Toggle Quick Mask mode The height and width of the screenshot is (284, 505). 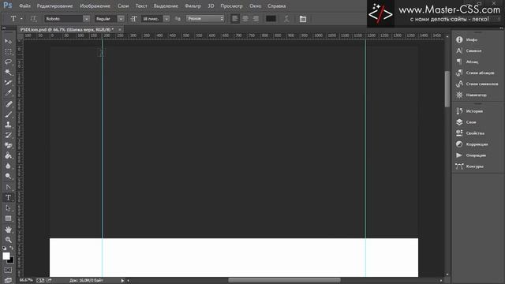[9, 270]
